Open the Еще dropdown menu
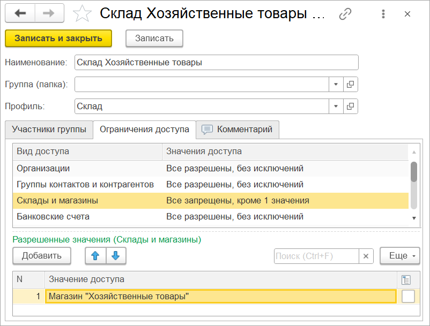The width and height of the screenshot is (430, 326). (399, 256)
